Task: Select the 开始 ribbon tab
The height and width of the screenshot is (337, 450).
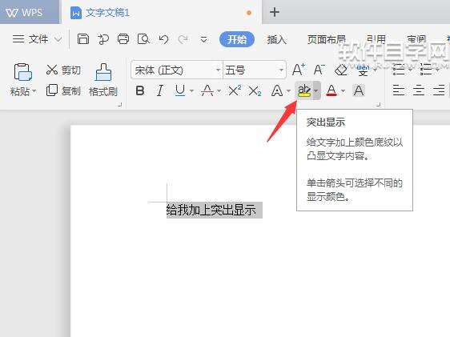Action: tap(237, 39)
